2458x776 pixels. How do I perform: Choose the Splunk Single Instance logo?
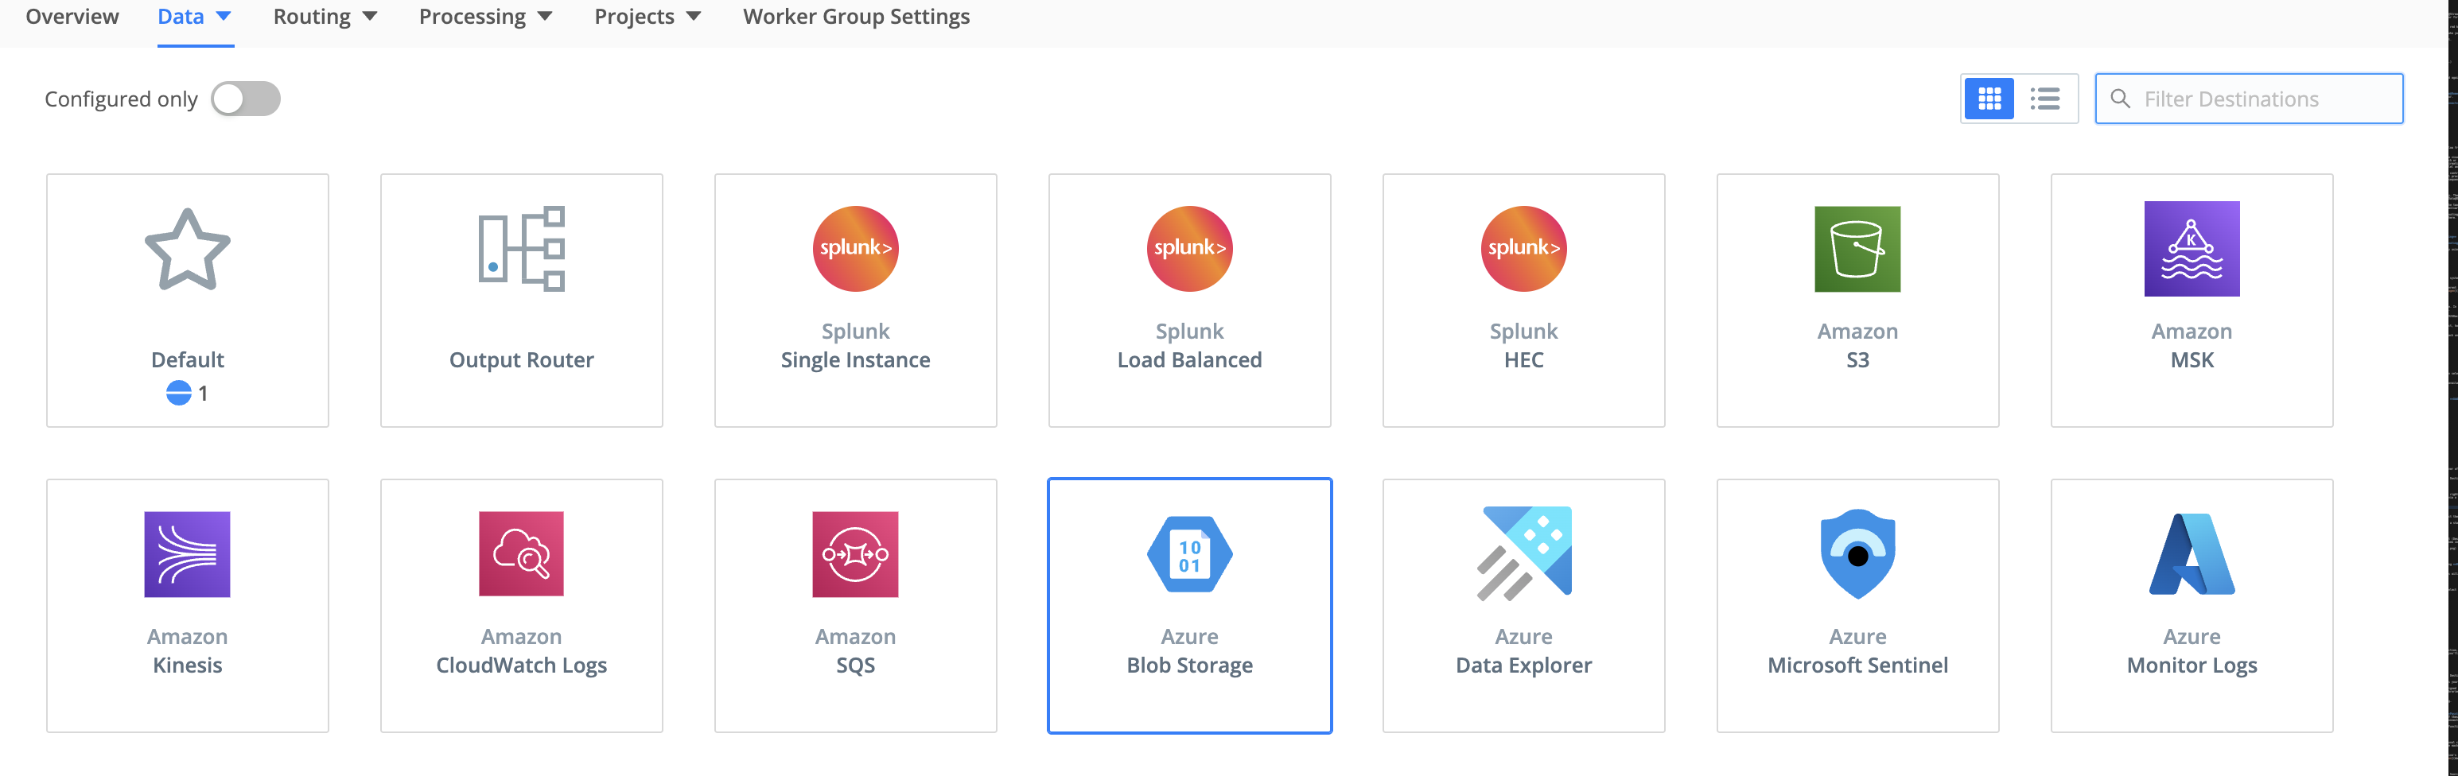coord(855,249)
